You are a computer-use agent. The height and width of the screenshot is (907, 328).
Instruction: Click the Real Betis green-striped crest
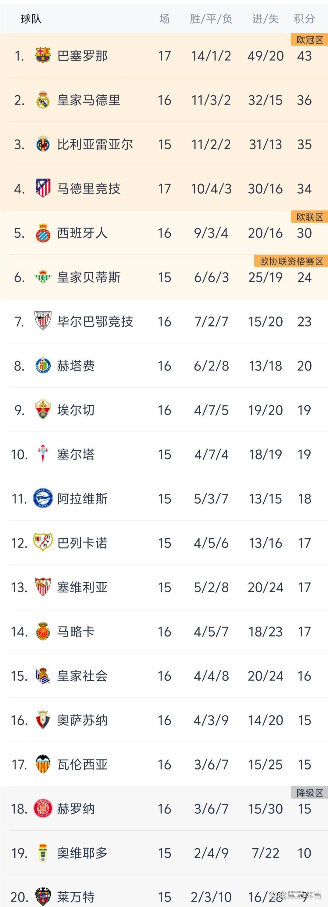(x=43, y=277)
